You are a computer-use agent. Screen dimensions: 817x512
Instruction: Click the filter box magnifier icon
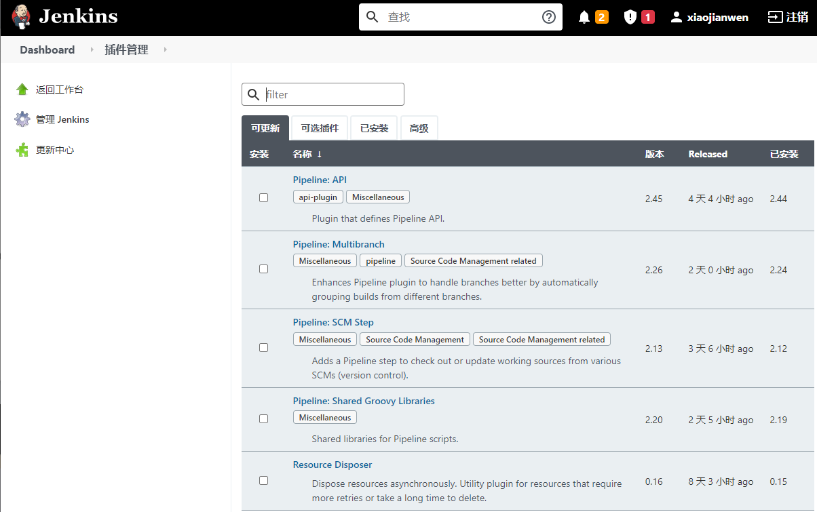[x=254, y=94]
